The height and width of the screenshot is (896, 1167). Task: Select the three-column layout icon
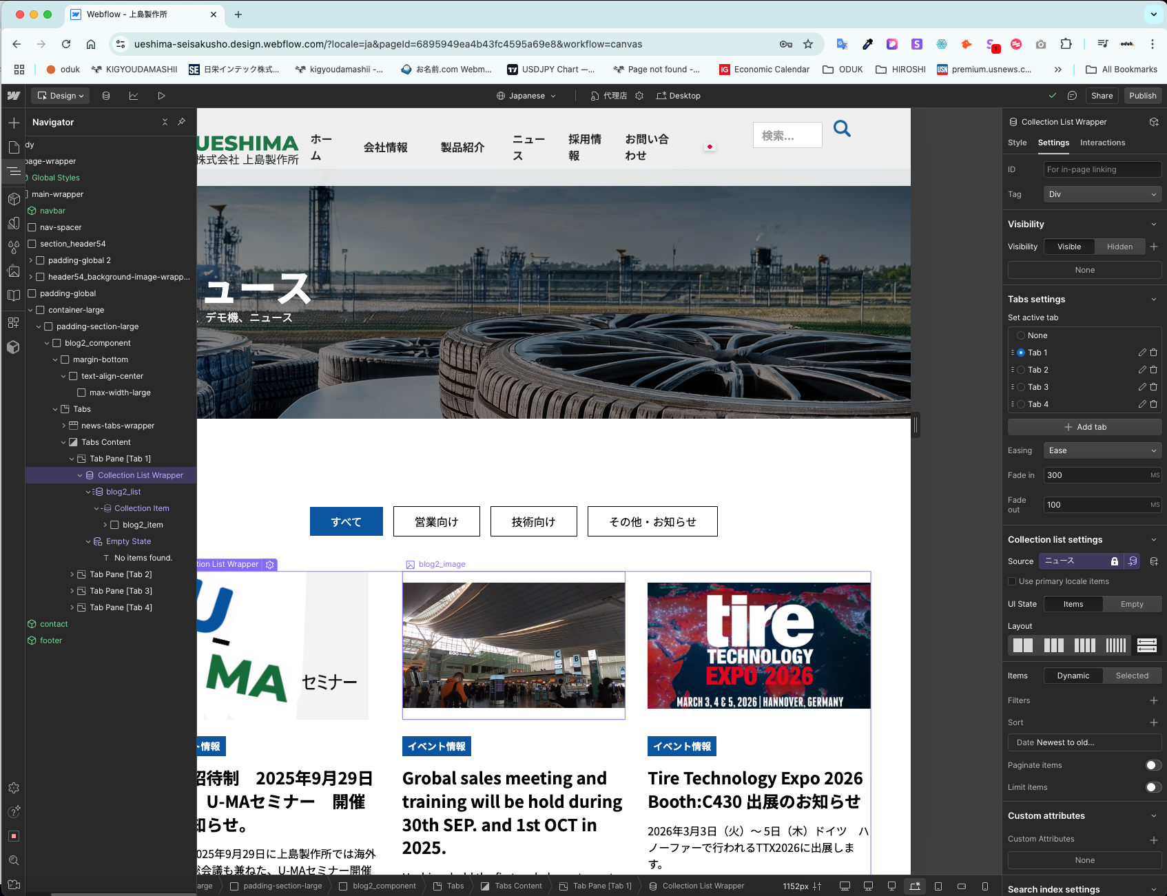[x=1053, y=645]
